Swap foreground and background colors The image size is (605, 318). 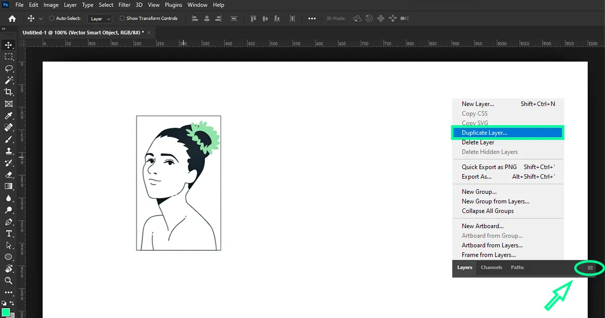click(x=12, y=303)
